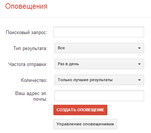This screenshot has height=133, width=151.
Task: Click the arrow icon of the Все dropdown
Action: point(139,48)
